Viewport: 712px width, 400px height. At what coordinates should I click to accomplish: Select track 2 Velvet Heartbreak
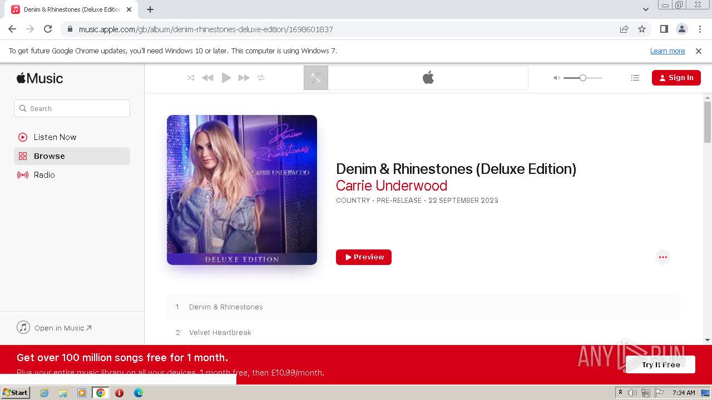point(423,332)
